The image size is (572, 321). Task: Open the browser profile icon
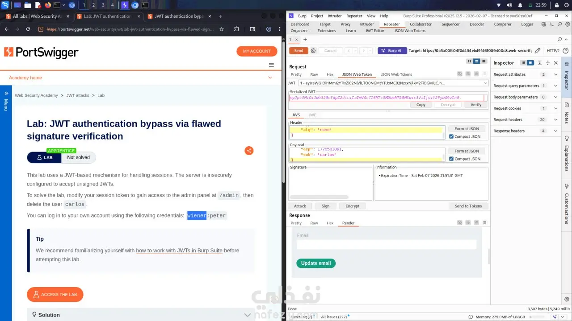pyautogui.click(x=269, y=29)
